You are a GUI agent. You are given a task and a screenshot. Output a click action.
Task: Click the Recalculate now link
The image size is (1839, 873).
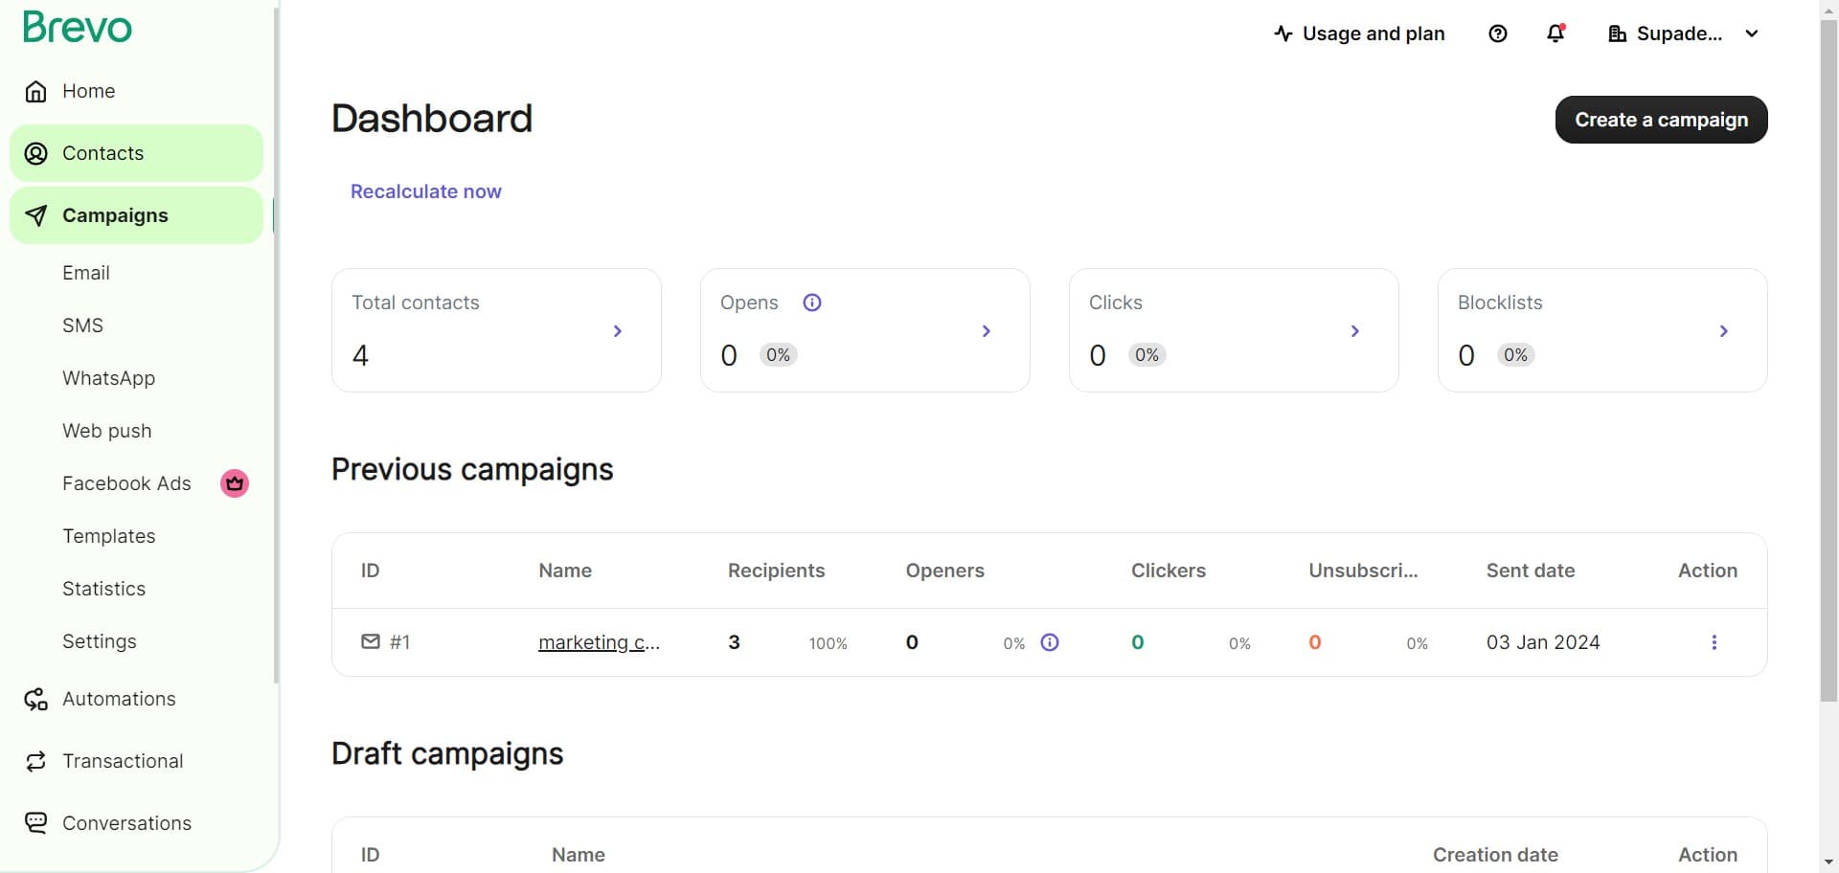click(425, 191)
